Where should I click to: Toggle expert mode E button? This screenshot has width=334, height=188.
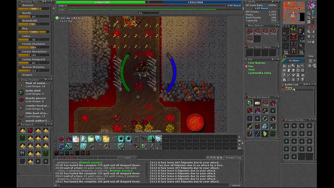click(313, 37)
